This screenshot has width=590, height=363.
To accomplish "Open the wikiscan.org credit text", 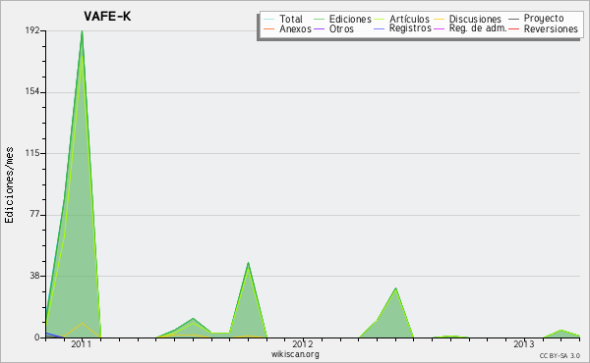I will click(295, 354).
